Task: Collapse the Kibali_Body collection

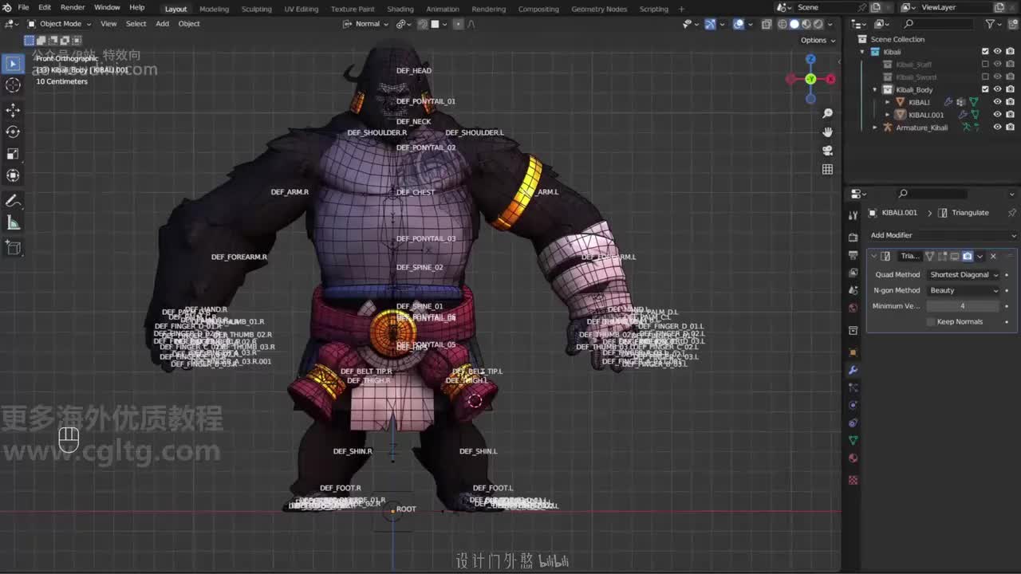Action: coord(875,90)
